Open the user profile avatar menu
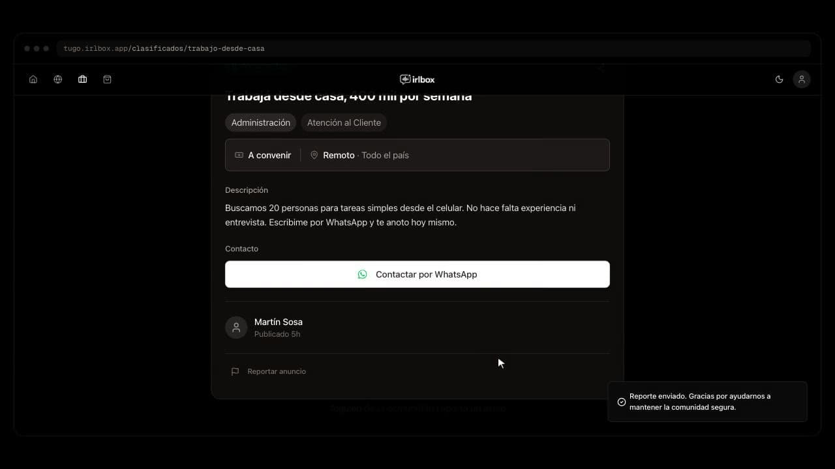This screenshot has height=469, width=835. [802, 79]
